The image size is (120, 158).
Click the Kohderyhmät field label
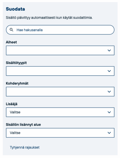point(17,83)
